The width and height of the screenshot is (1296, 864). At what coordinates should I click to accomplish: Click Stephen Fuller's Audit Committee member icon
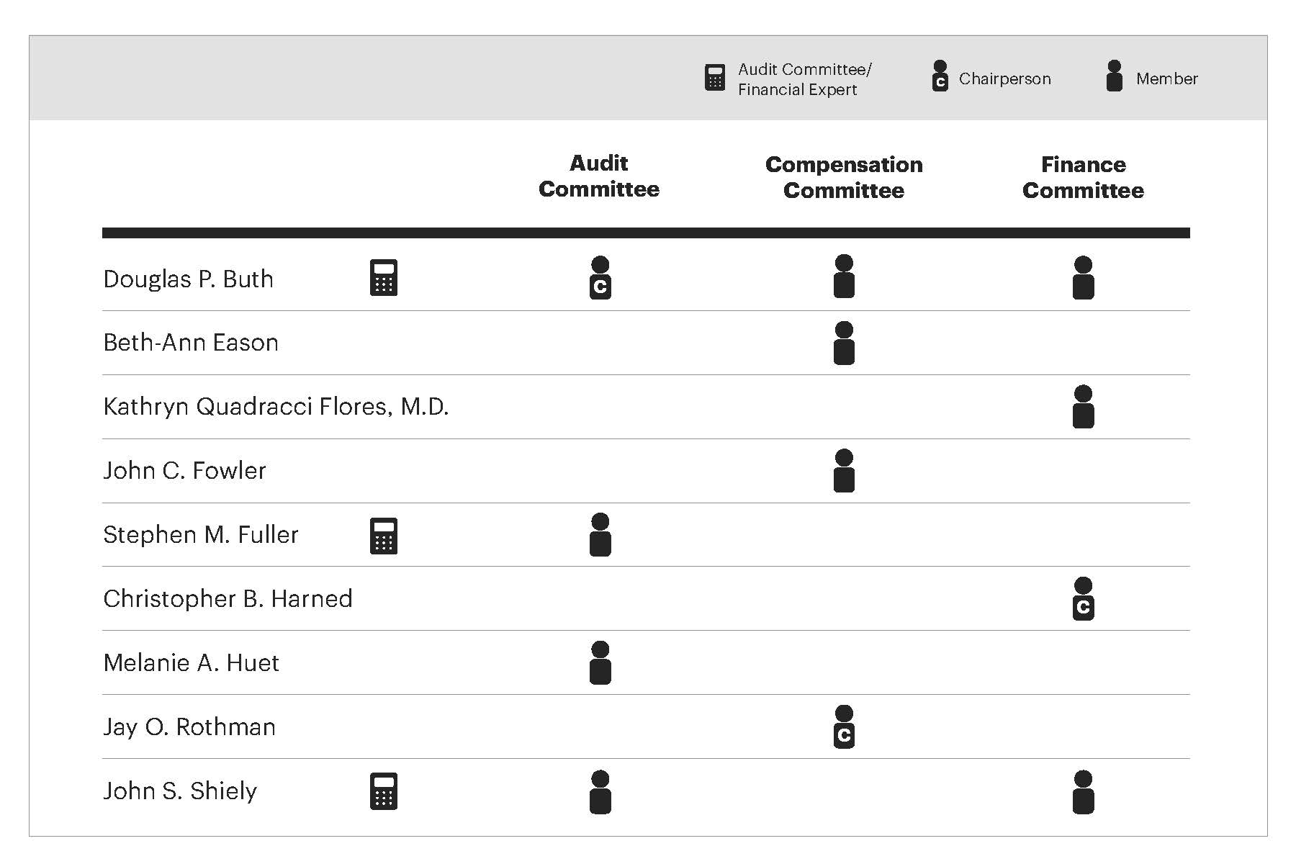pyautogui.click(x=600, y=535)
